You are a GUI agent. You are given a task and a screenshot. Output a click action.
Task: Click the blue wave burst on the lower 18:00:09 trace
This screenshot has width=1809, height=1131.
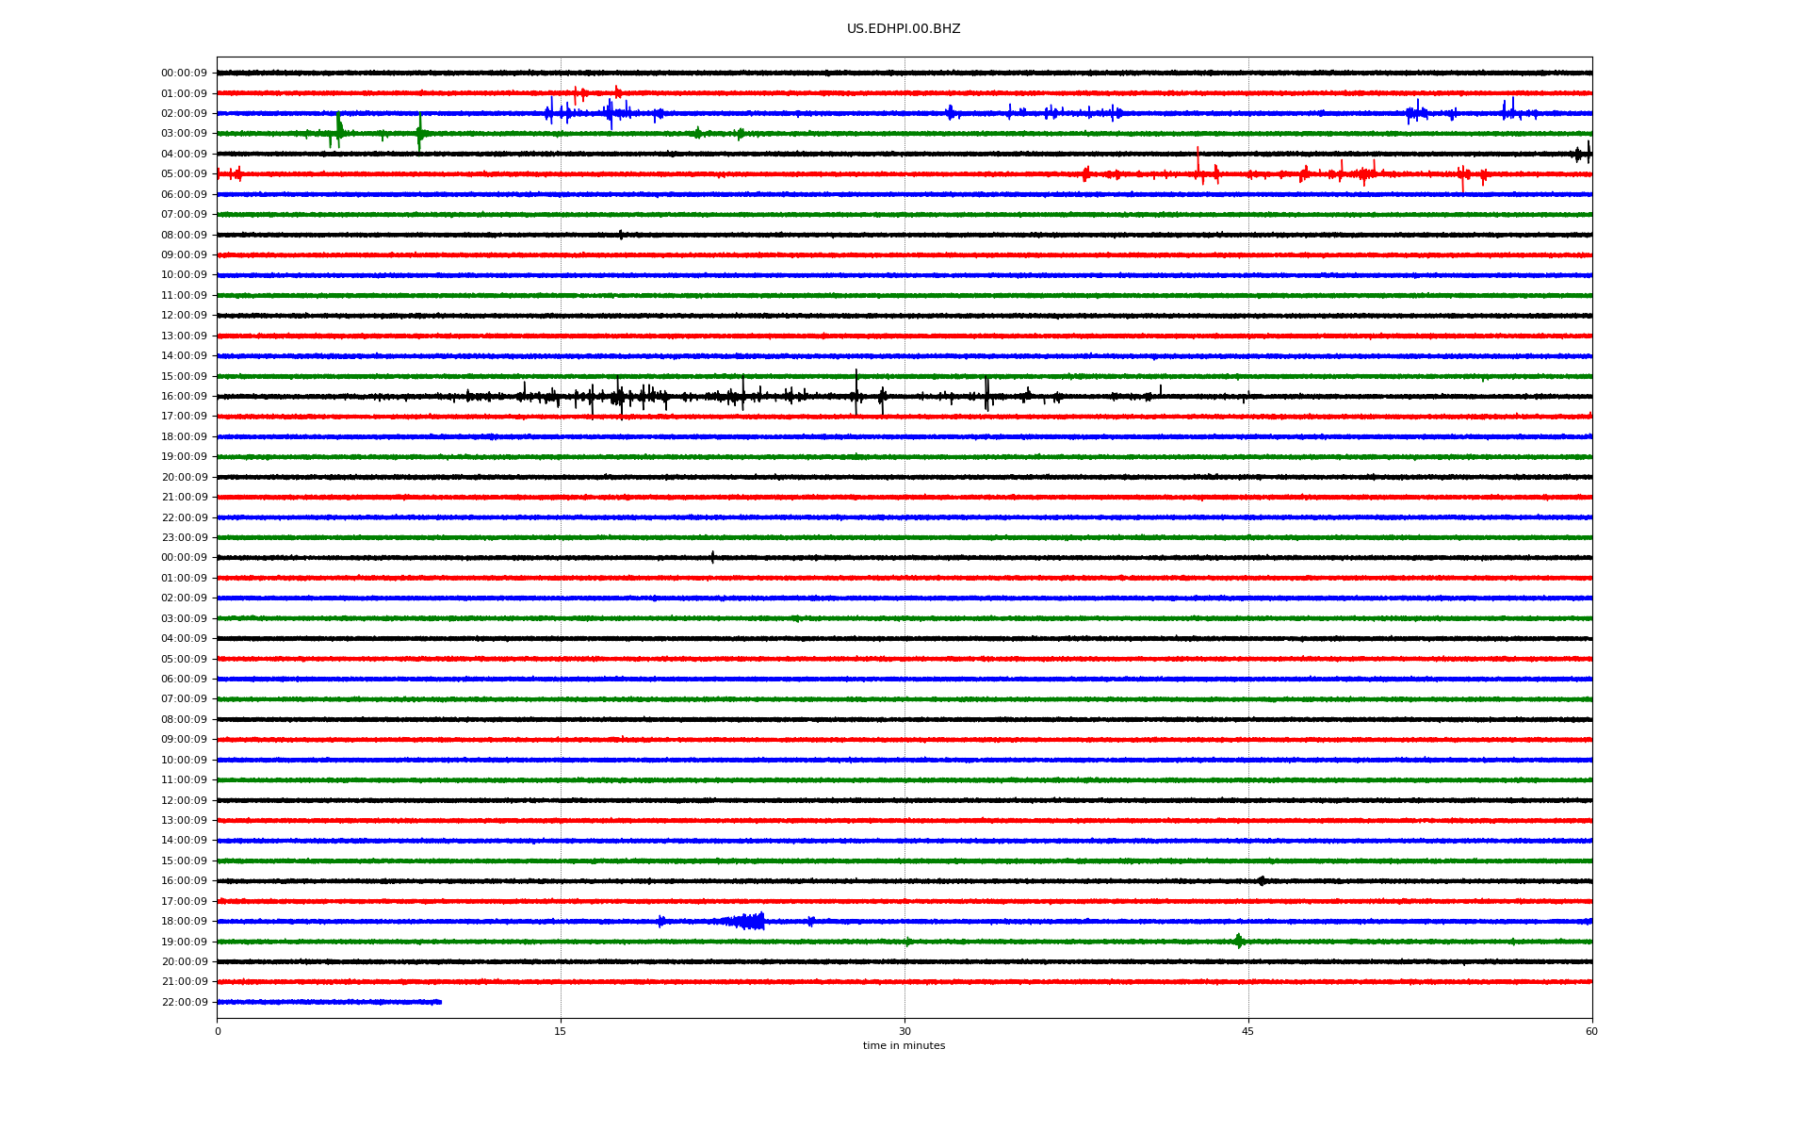(751, 921)
